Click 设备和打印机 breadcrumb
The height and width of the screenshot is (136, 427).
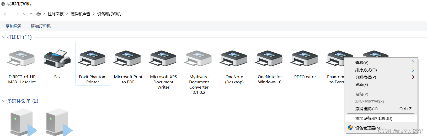click(x=109, y=14)
